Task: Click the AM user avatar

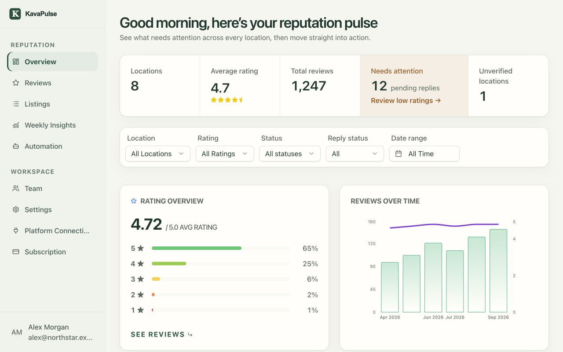Action: (x=17, y=332)
